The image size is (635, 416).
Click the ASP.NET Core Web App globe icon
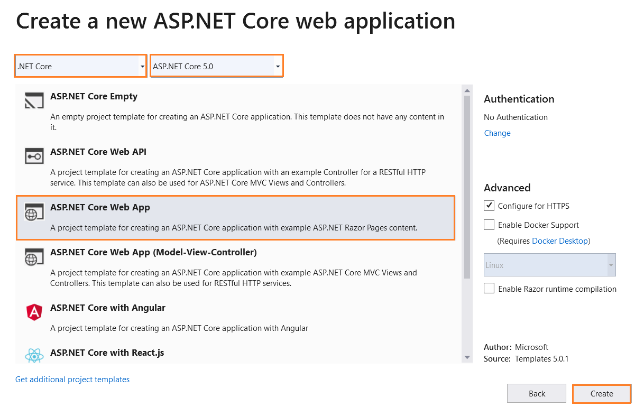click(x=34, y=211)
